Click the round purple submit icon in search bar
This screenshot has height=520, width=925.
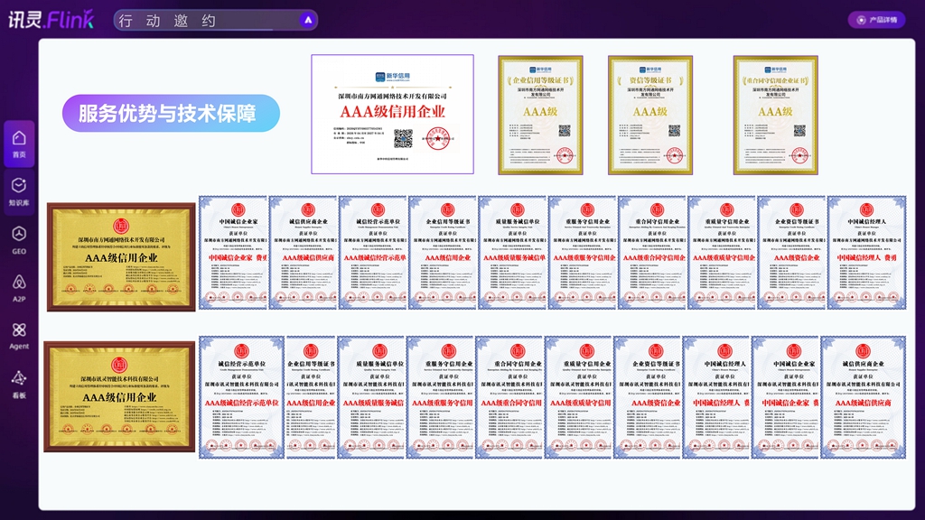pos(307,20)
